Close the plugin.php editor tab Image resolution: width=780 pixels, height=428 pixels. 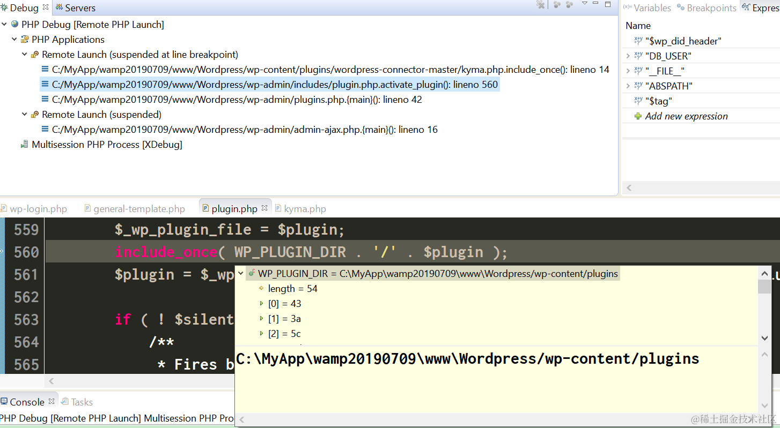point(264,208)
